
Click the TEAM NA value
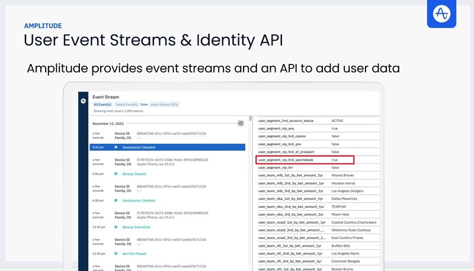[x=338, y=207]
